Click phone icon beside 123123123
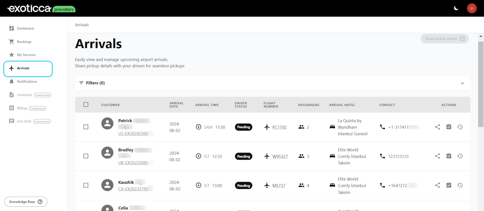484x211 pixels. pyautogui.click(x=383, y=156)
